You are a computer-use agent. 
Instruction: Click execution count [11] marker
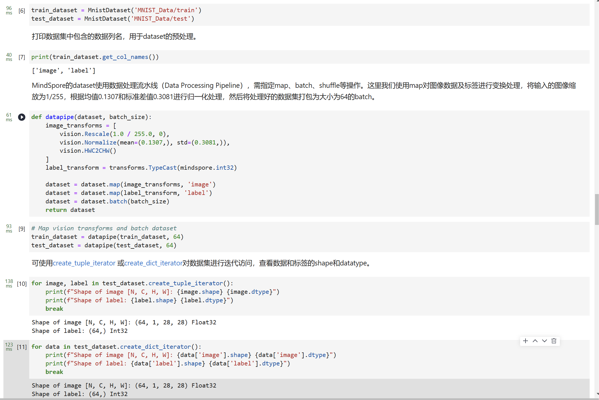click(22, 347)
